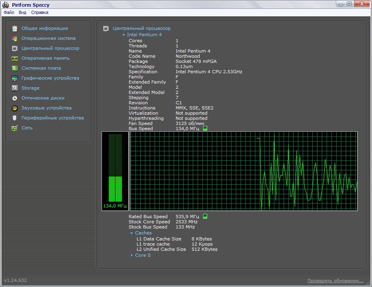Click the L2 Unified Cache Size value 512 KBytes
The image size is (372, 287).
[x=204, y=249]
